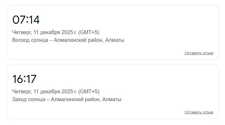Click "Четверг" in the sunrise card date
Screen dimensions: 225x125
point(22,32)
